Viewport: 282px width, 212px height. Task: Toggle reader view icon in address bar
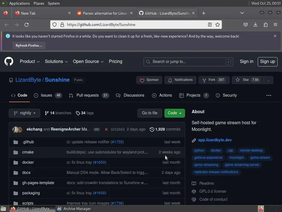(210, 25)
